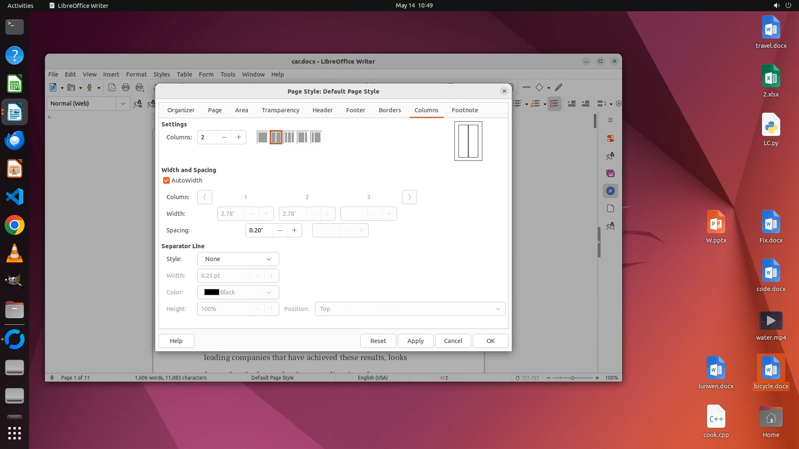
Task: Pick the two columns wide-left preset
Action: click(x=303, y=137)
